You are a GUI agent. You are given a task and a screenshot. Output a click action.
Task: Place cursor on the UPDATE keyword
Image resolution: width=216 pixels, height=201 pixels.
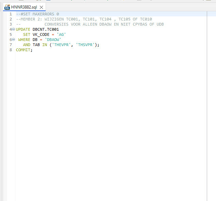[x=23, y=29]
